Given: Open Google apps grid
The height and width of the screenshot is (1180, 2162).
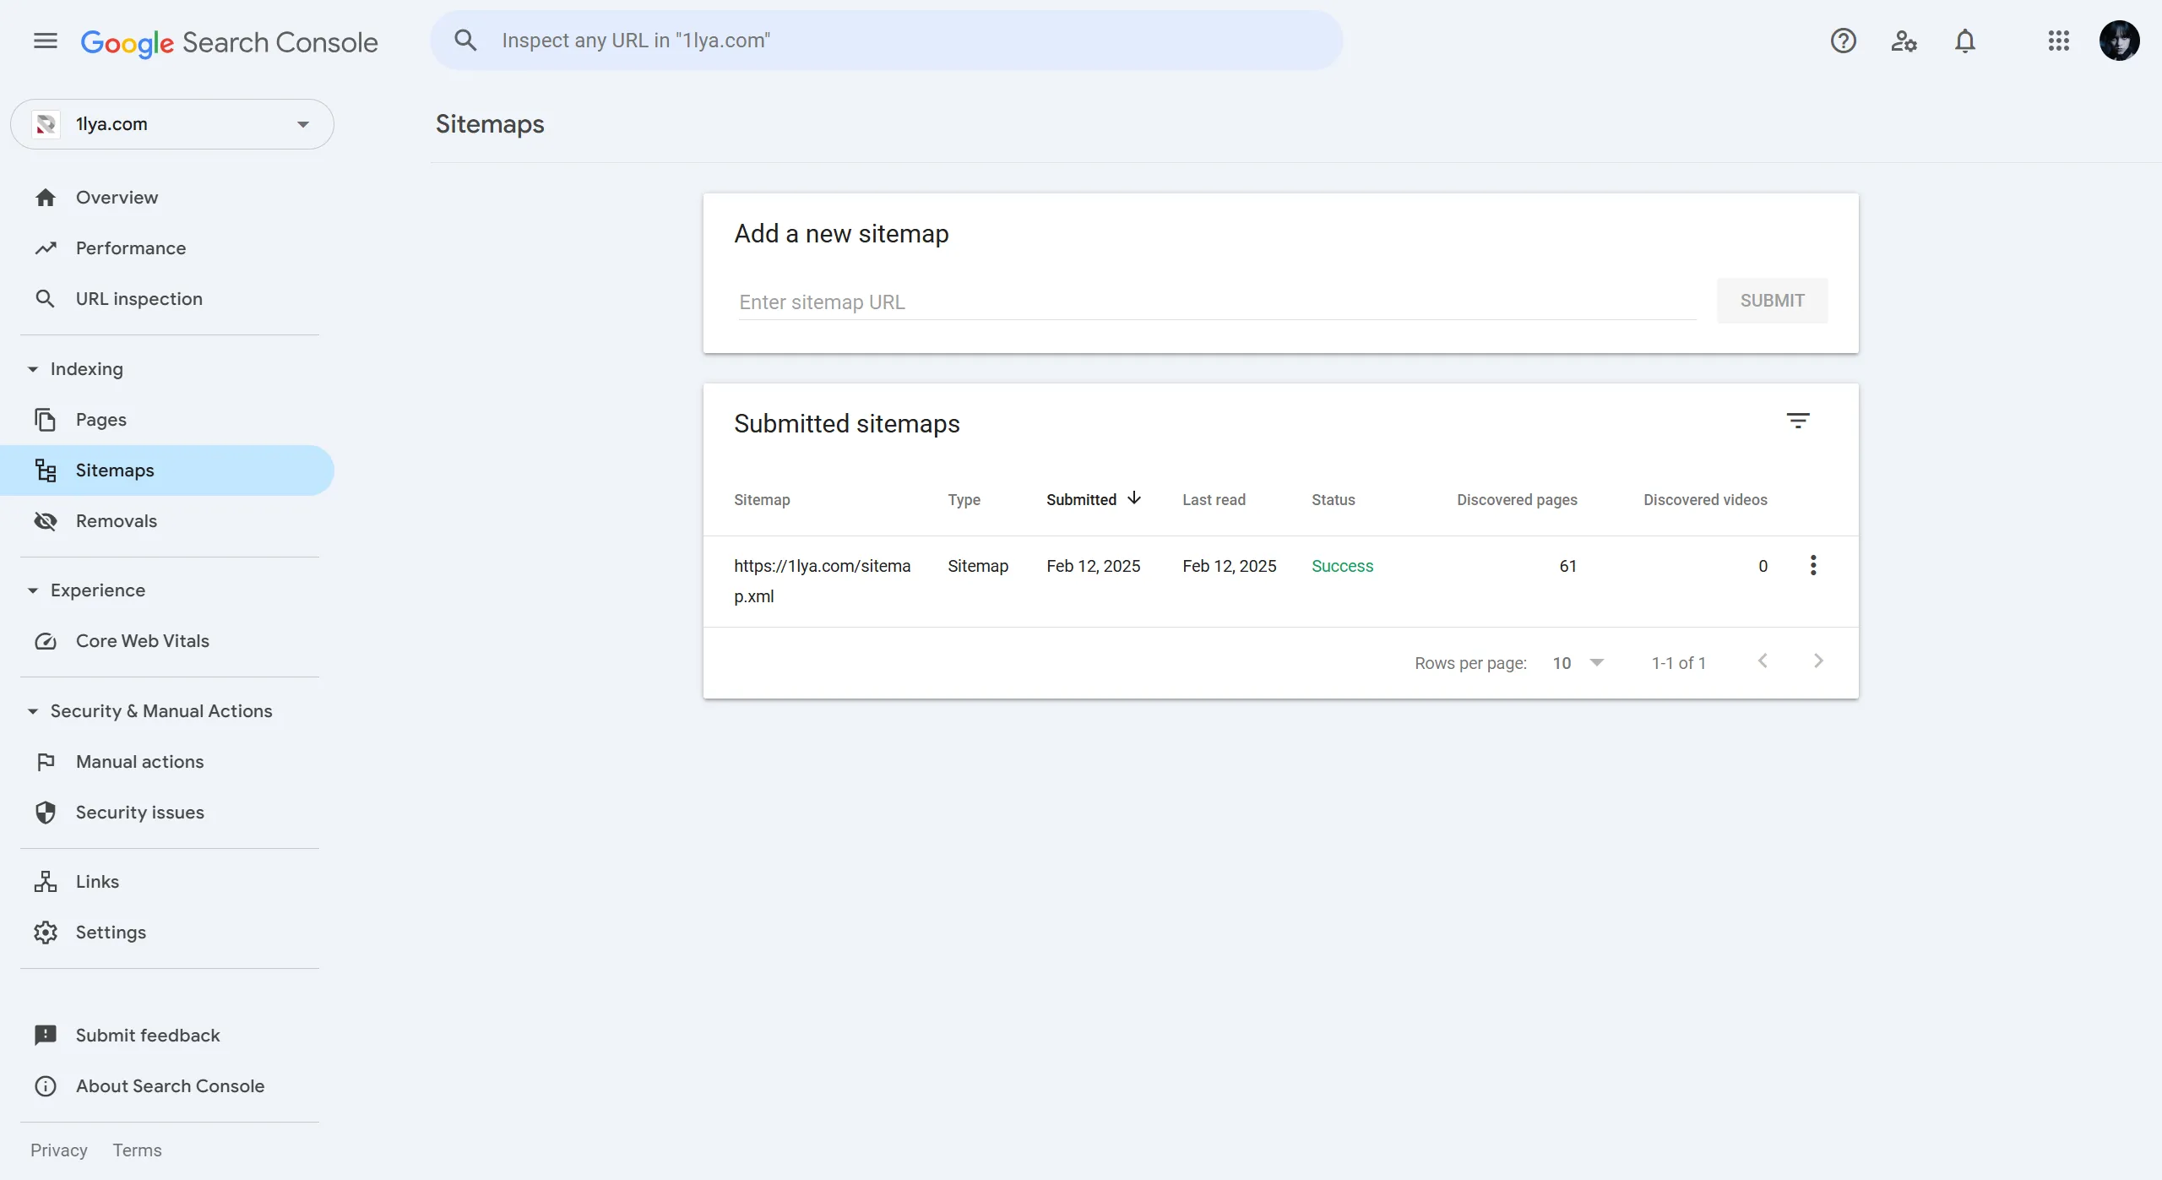Looking at the screenshot, I should 2058,41.
